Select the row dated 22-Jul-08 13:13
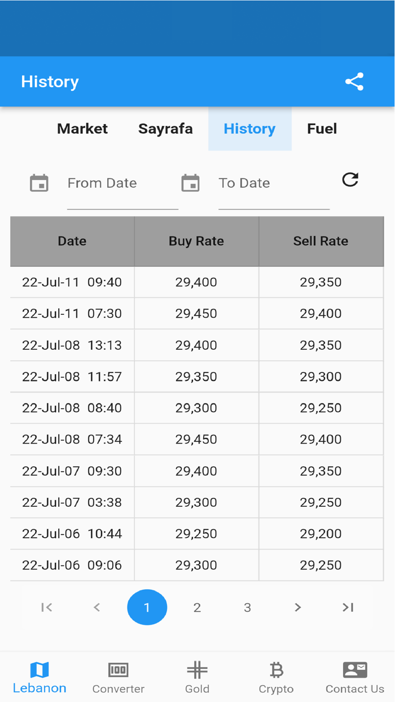The width and height of the screenshot is (395, 702). click(x=197, y=345)
